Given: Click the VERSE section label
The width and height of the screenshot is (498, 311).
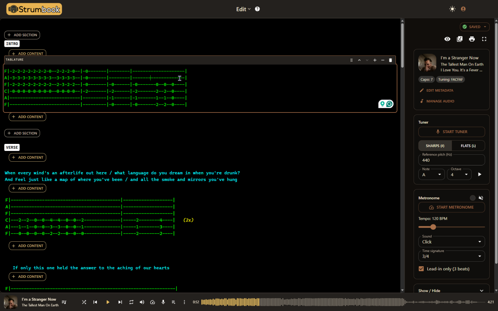Looking at the screenshot, I should pyautogui.click(x=12, y=147).
